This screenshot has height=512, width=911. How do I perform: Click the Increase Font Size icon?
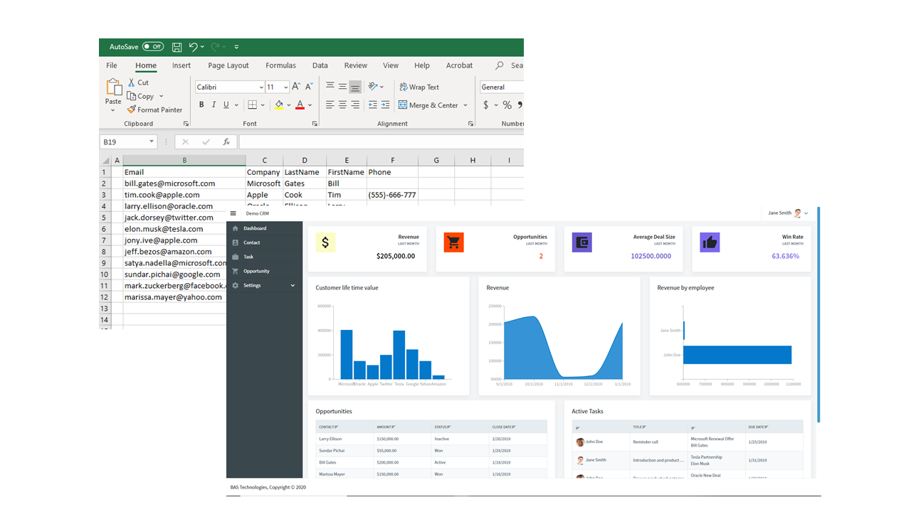pos(296,87)
